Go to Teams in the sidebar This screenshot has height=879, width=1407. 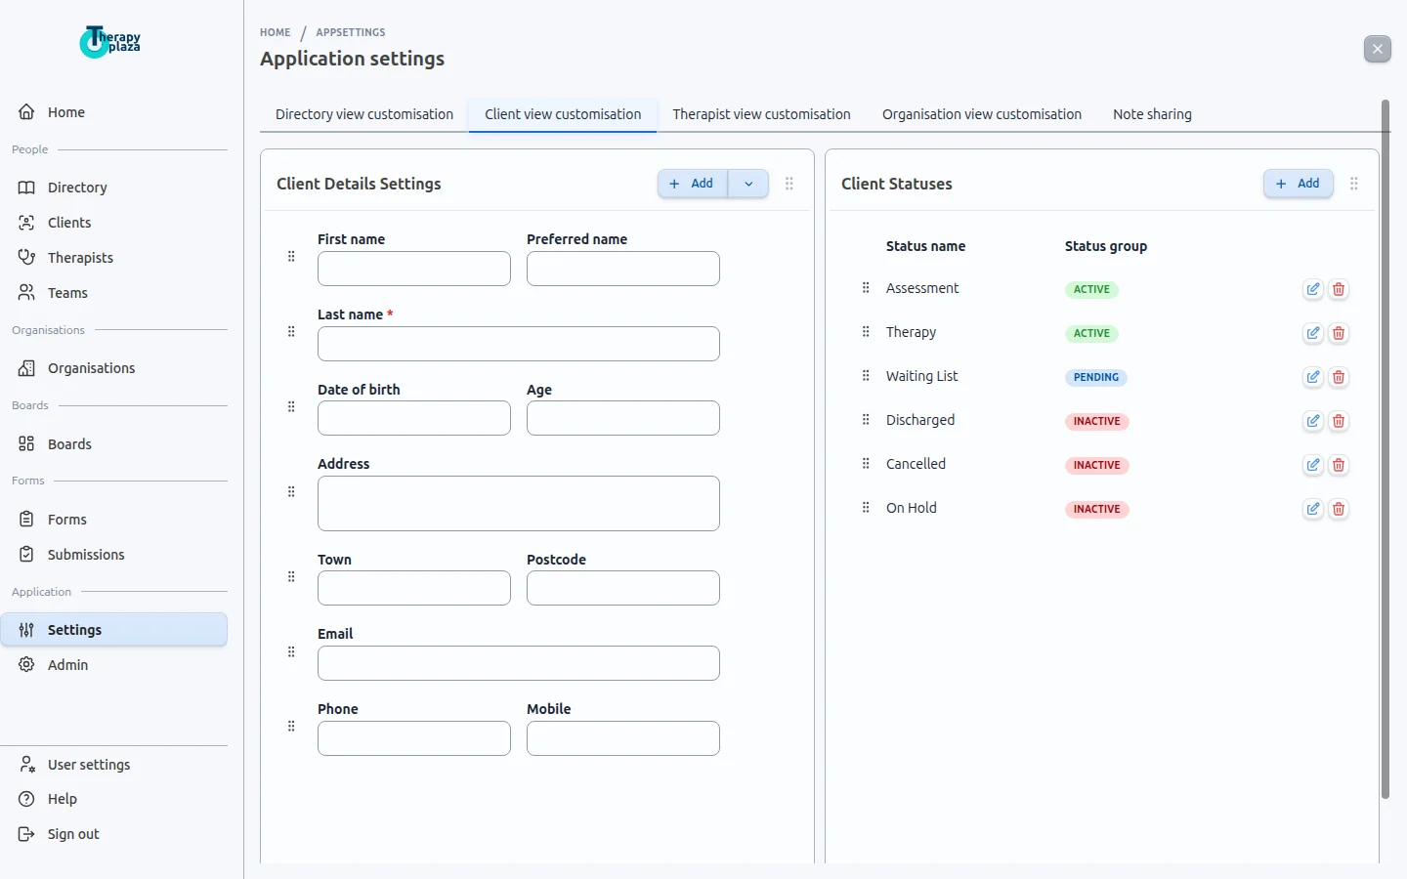point(114,293)
